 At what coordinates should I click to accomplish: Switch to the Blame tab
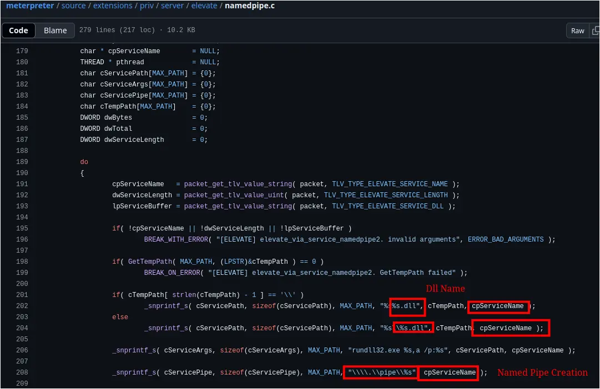55,30
